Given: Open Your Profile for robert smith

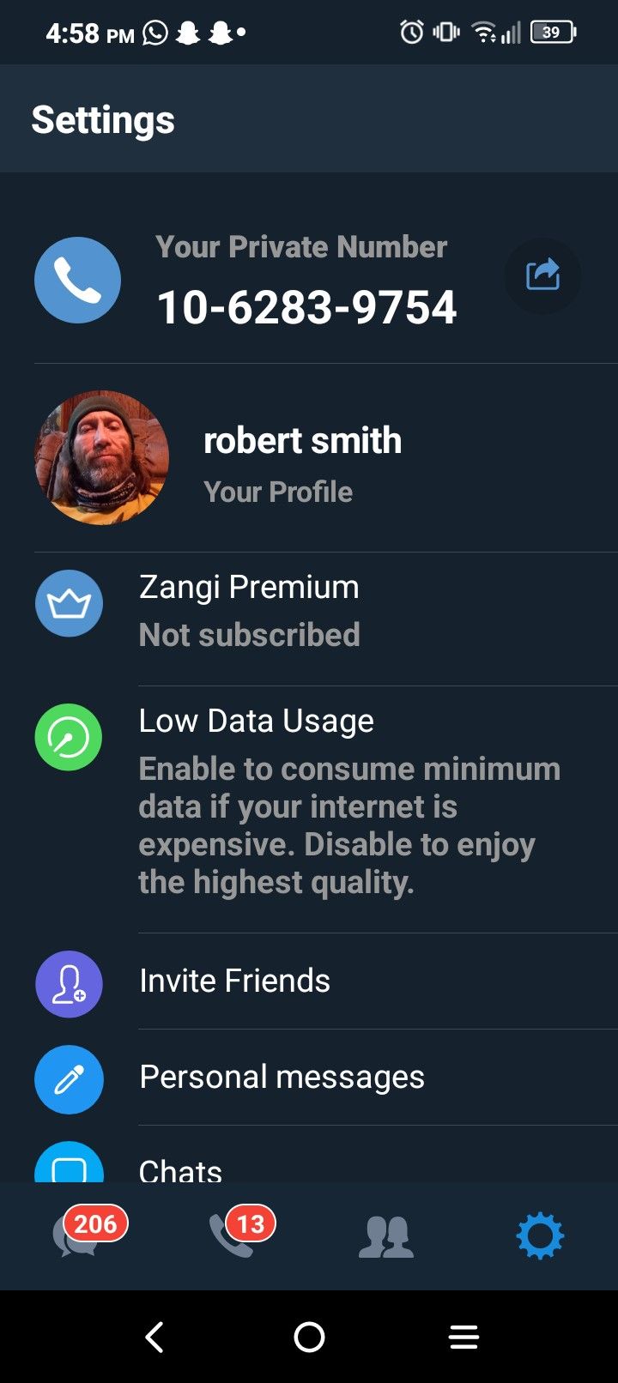Looking at the screenshot, I should [302, 464].
